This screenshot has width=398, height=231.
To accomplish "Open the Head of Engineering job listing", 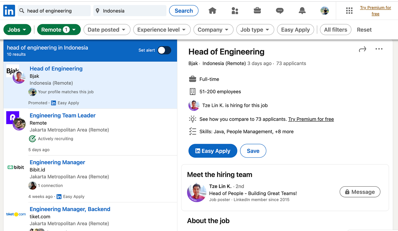I will pyautogui.click(x=56, y=69).
